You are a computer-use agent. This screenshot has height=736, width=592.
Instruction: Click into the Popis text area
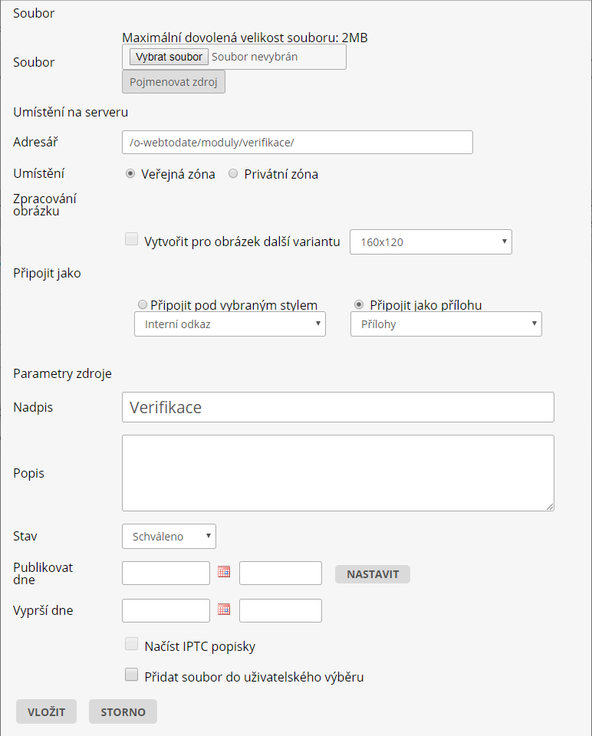[337, 472]
